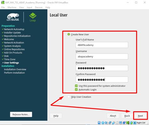The width and height of the screenshot is (149, 125).
Task: Uncheck Use this password for system administrator
Action: 76,86
